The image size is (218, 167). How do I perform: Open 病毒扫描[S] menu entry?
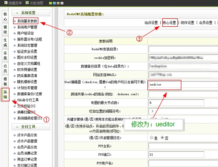(x=26, y=112)
